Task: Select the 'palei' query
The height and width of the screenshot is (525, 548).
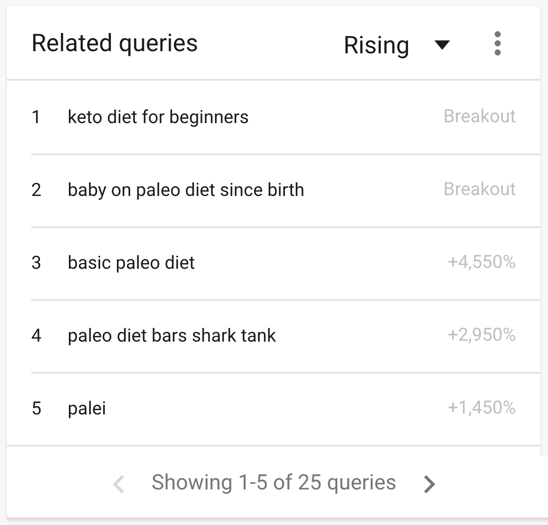Action: 87,408
